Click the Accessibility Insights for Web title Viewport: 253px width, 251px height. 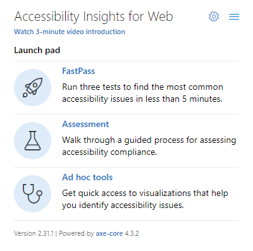[x=94, y=16]
